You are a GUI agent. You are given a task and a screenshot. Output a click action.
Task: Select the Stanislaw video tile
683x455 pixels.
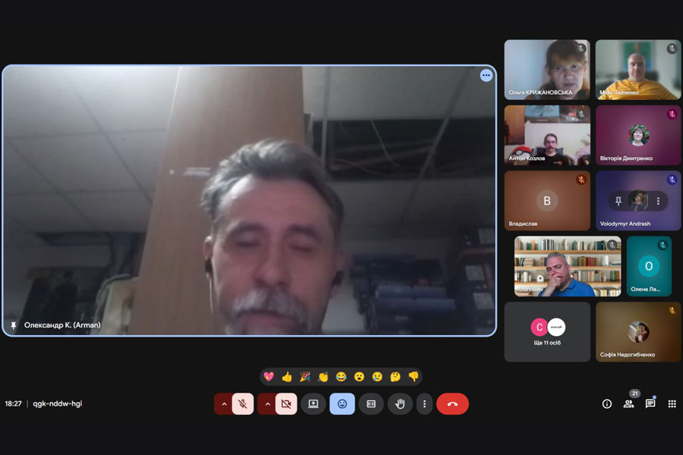click(568, 266)
